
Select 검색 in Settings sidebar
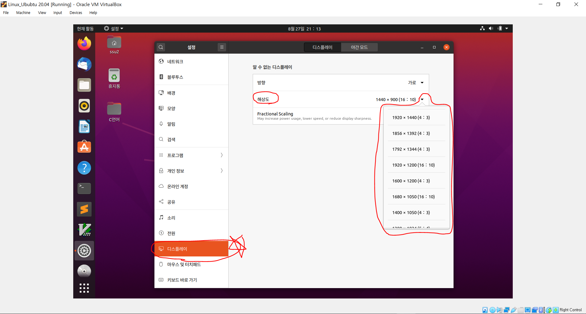pos(191,139)
